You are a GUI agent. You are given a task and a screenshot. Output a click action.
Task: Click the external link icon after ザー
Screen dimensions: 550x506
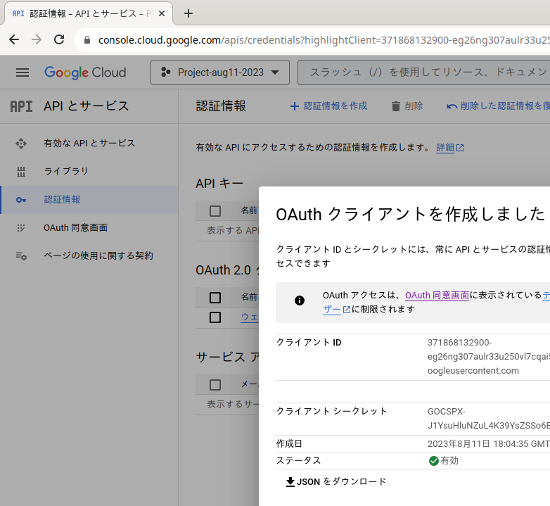click(347, 310)
